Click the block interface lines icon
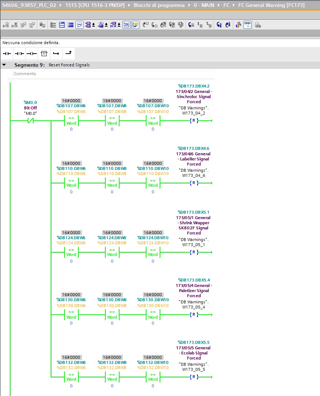 [x=53, y=25]
